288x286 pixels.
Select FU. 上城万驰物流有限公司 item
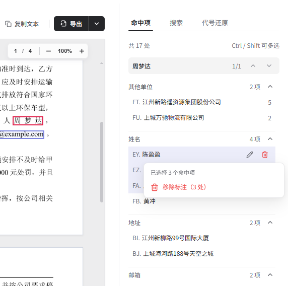[x=202, y=118]
